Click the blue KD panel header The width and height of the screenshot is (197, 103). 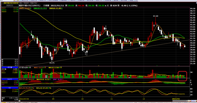pos(10,88)
